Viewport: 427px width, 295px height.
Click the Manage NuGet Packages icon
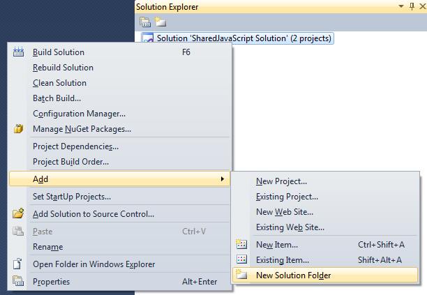coord(19,129)
